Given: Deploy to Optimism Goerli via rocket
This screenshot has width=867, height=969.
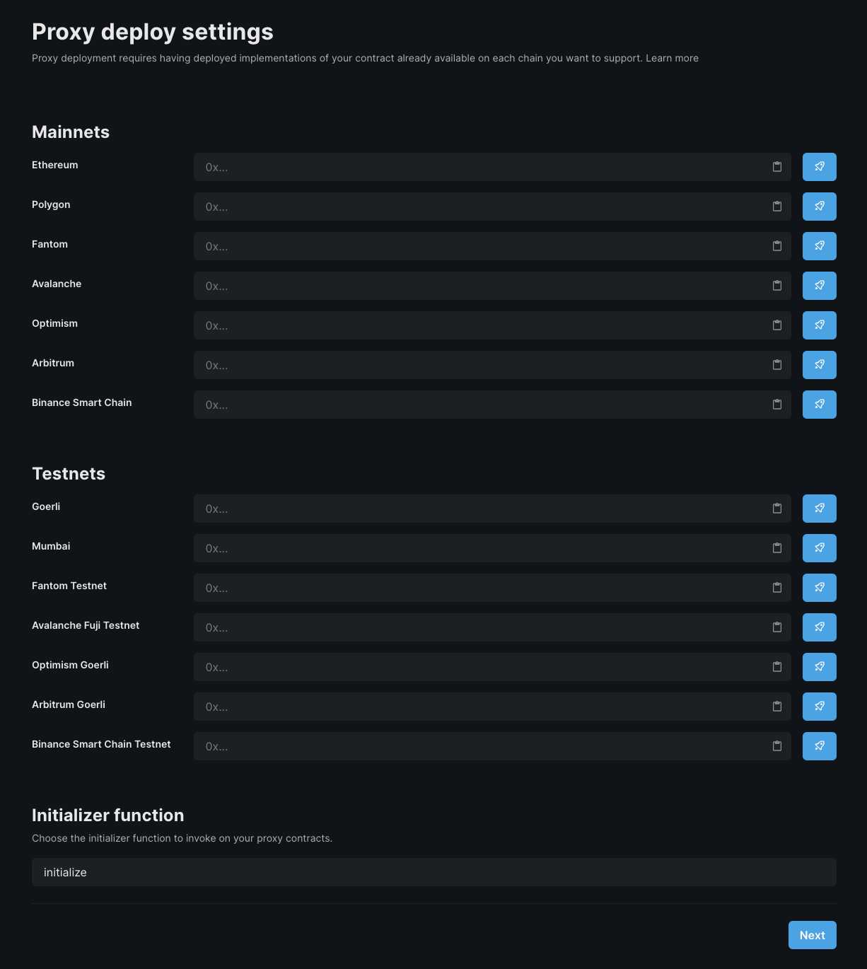Looking at the screenshot, I should tap(819, 667).
